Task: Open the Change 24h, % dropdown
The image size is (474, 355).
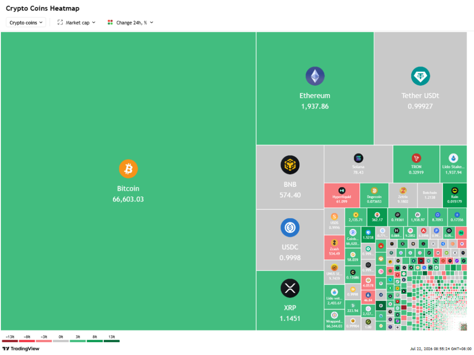Action: [131, 22]
